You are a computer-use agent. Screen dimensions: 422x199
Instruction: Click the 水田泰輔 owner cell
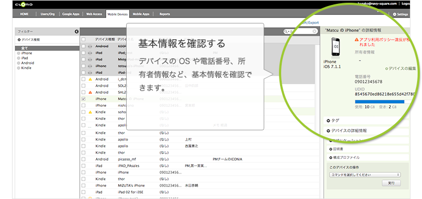pyautogui.click(x=192, y=185)
